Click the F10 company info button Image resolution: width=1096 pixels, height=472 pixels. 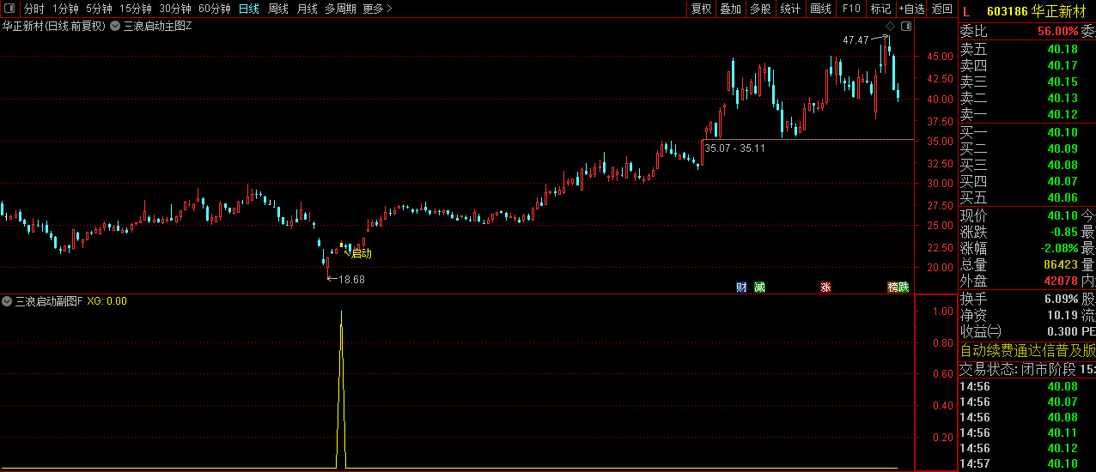(x=851, y=9)
